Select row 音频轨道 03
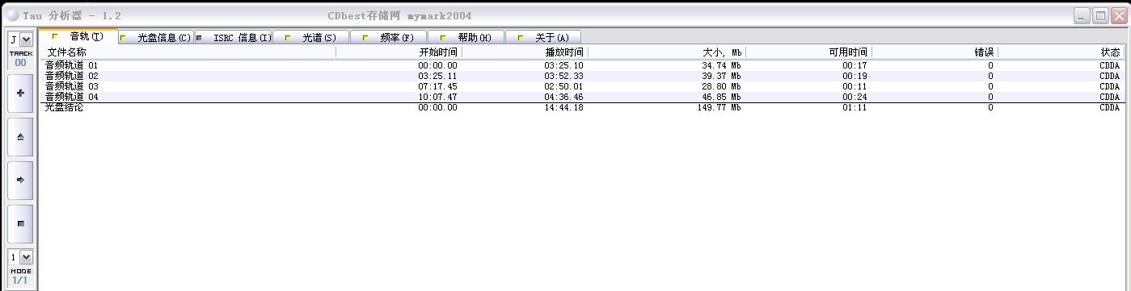Viewport: 1131px width, 291px height. (581, 86)
